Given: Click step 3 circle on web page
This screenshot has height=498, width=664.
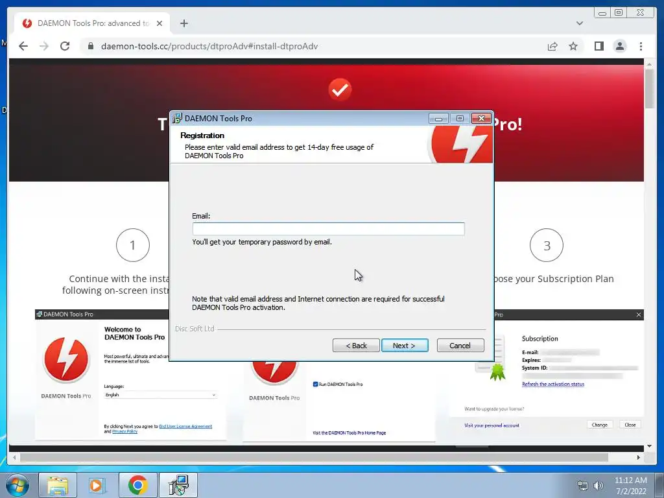Looking at the screenshot, I should tap(547, 245).
